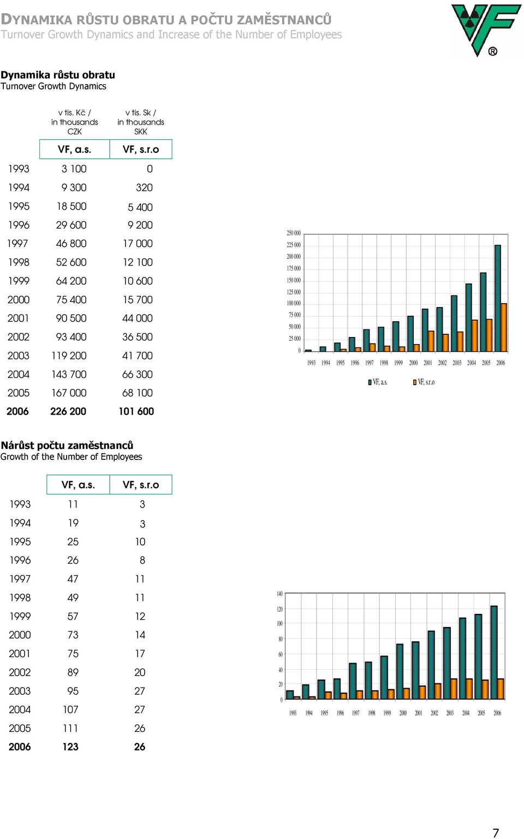Click the 'VF, a.s.' legend text under the turnover chart
The image size is (524, 839).
380,382
